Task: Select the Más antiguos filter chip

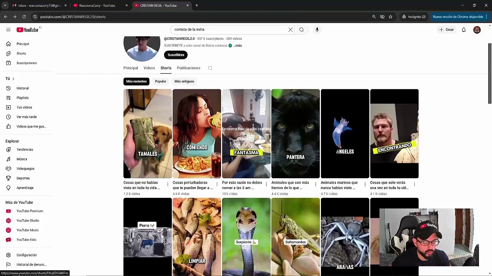Action: click(184, 81)
